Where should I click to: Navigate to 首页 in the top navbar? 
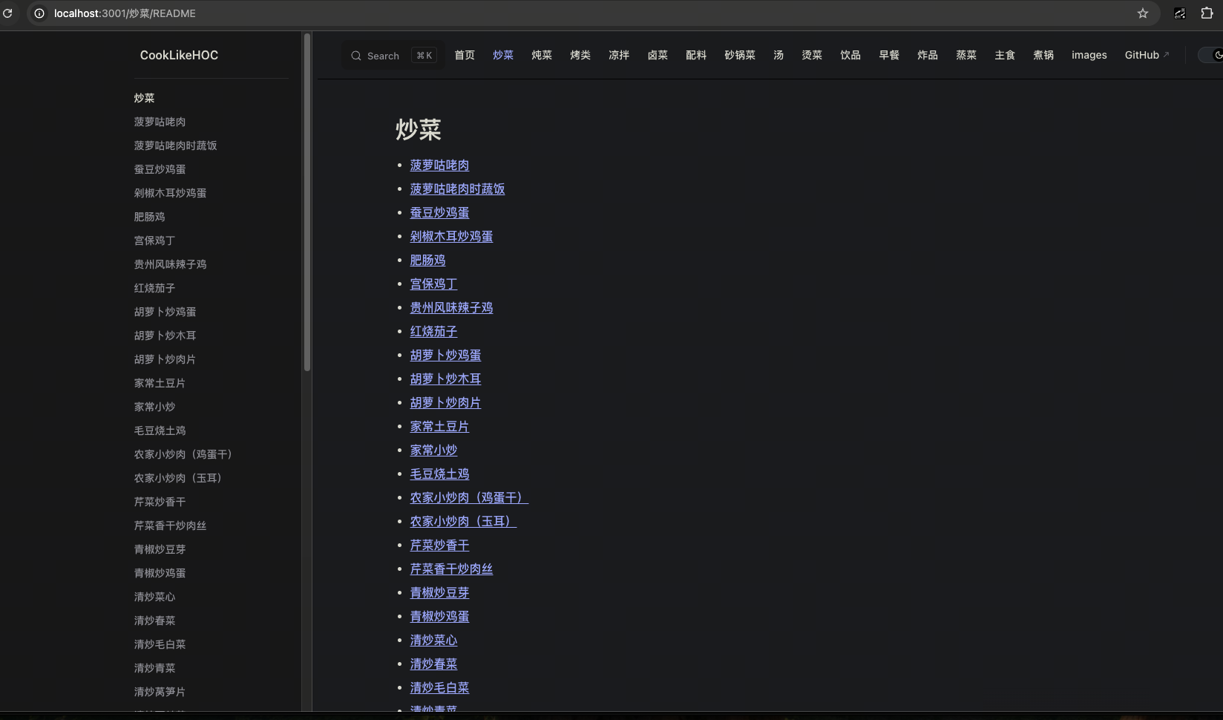click(464, 55)
